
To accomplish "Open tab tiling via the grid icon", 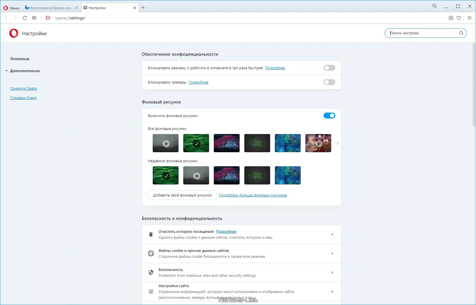I will [x=34, y=18].
